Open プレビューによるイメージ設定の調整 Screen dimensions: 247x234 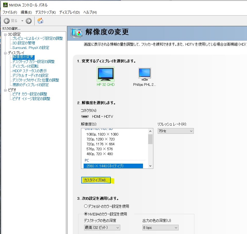point(38,38)
